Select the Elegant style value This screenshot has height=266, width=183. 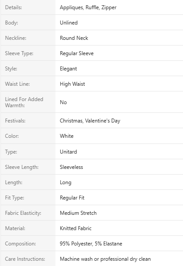[x=69, y=69]
